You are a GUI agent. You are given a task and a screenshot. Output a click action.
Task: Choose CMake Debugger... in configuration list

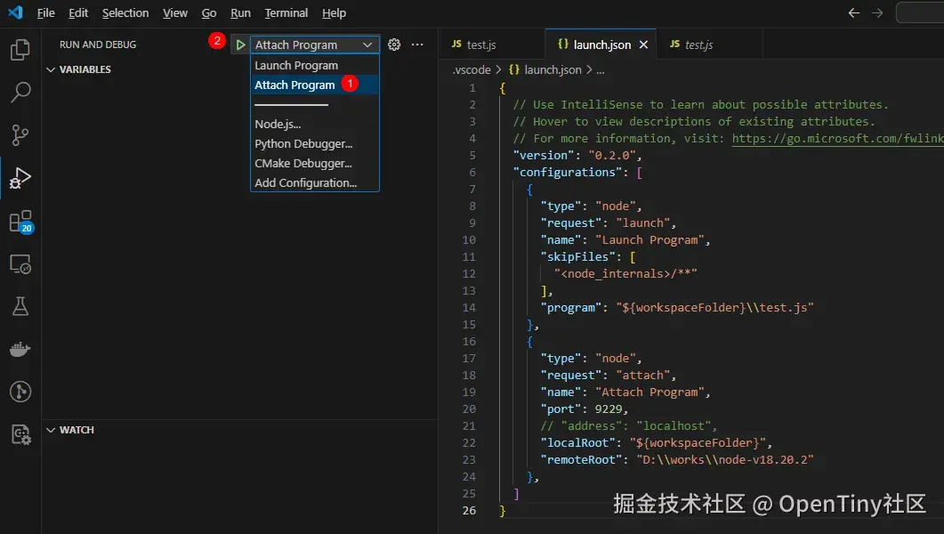[314, 163]
